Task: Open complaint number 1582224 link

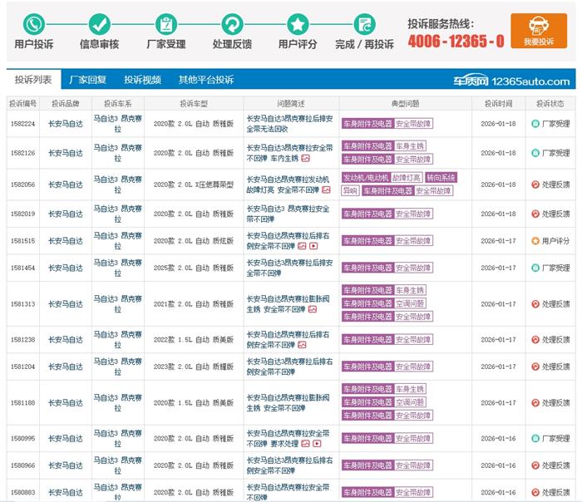Action: pyautogui.click(x=23, y=124)
